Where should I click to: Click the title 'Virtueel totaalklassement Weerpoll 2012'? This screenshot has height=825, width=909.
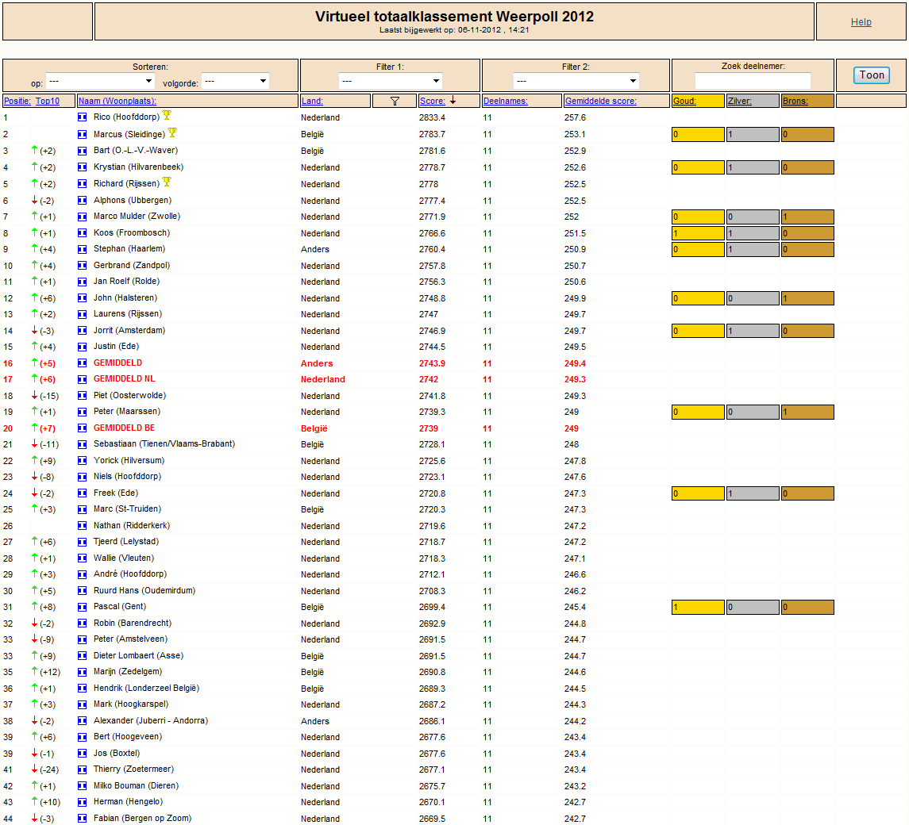454,16
